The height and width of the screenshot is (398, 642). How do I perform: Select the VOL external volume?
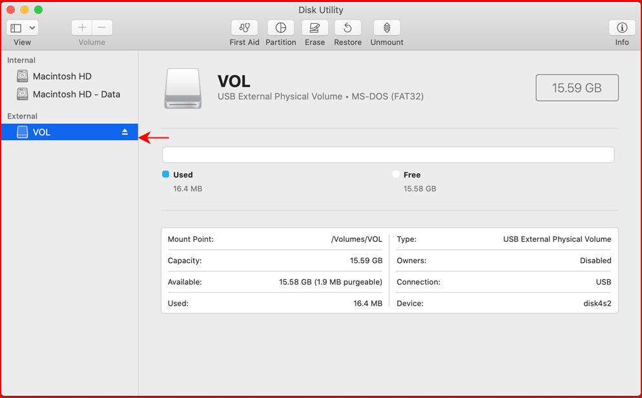tap(70, 132)
